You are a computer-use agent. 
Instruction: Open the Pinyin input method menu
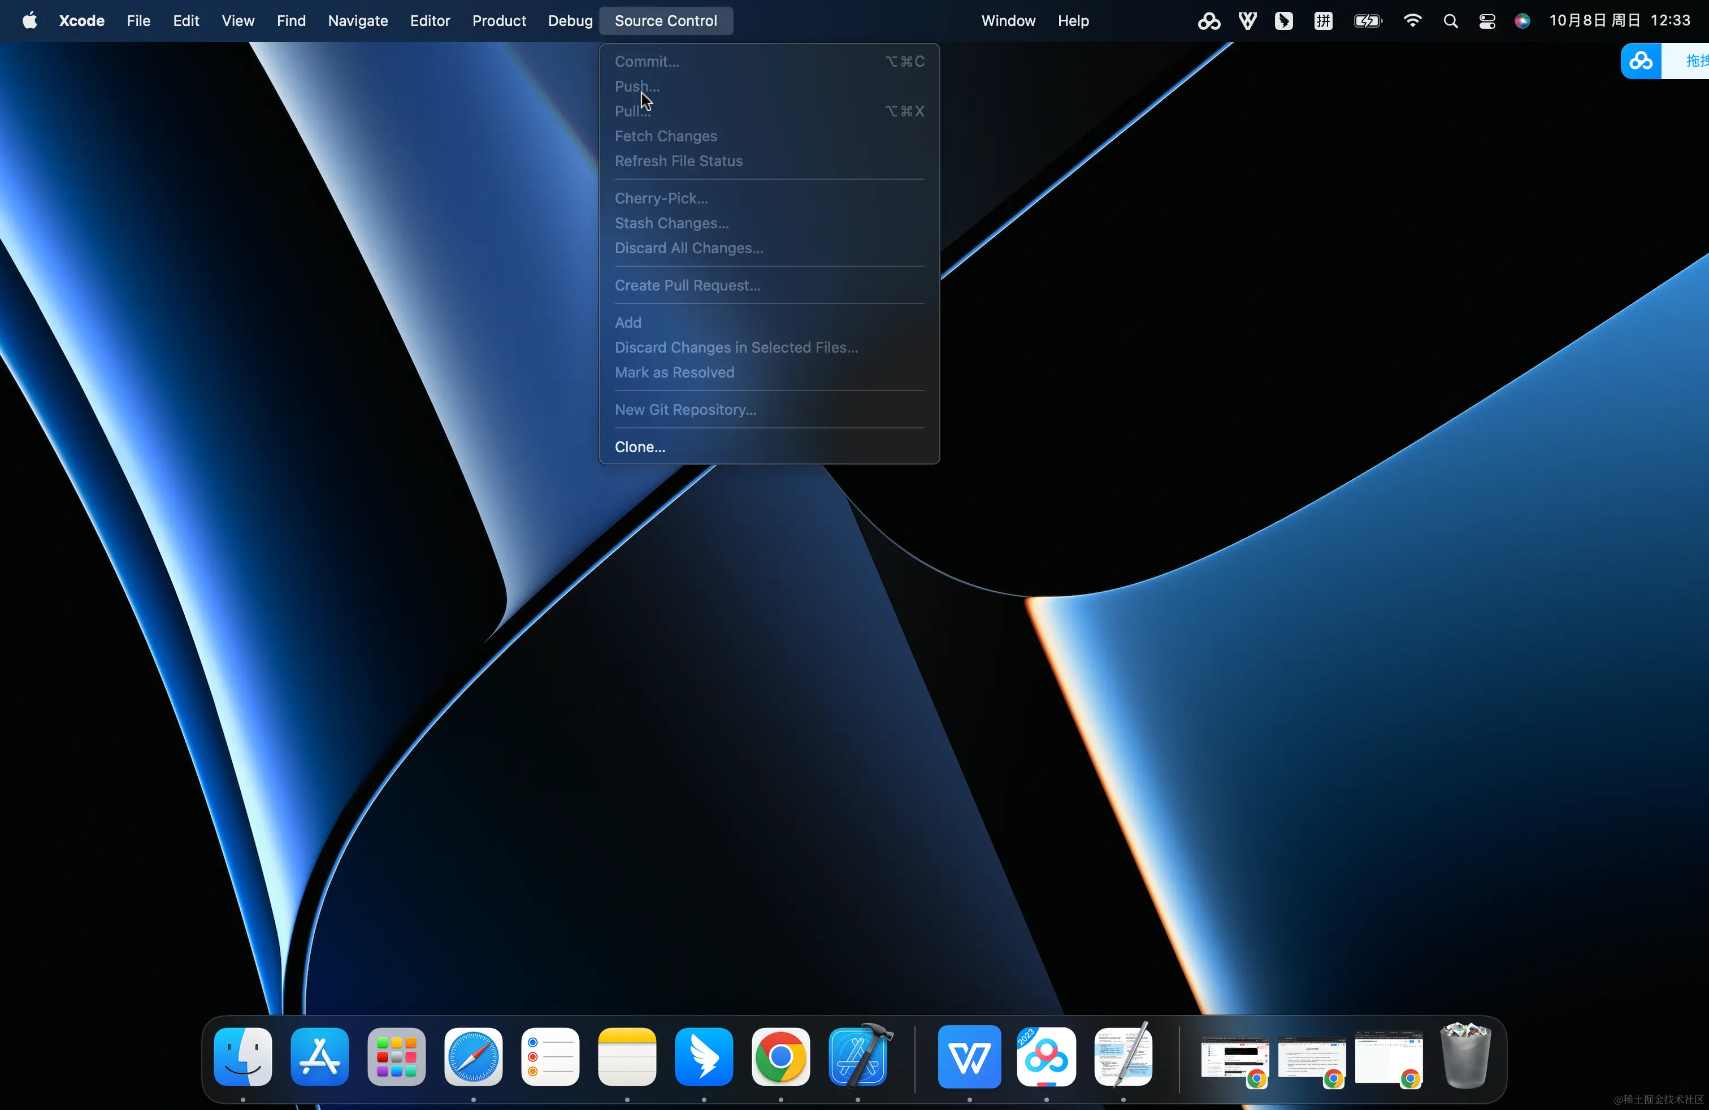(1322, 21)
